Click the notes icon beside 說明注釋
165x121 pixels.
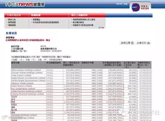pyautogui.click(x=132, y=43)
